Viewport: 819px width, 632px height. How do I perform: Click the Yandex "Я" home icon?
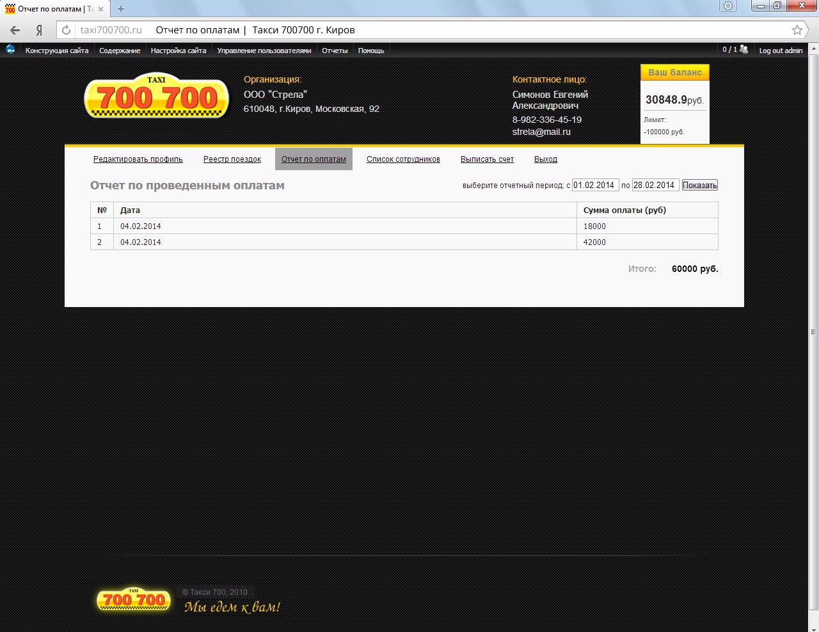[x=39, y=30]
